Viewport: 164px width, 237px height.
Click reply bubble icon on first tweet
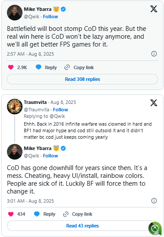click(x=39, y=67)
